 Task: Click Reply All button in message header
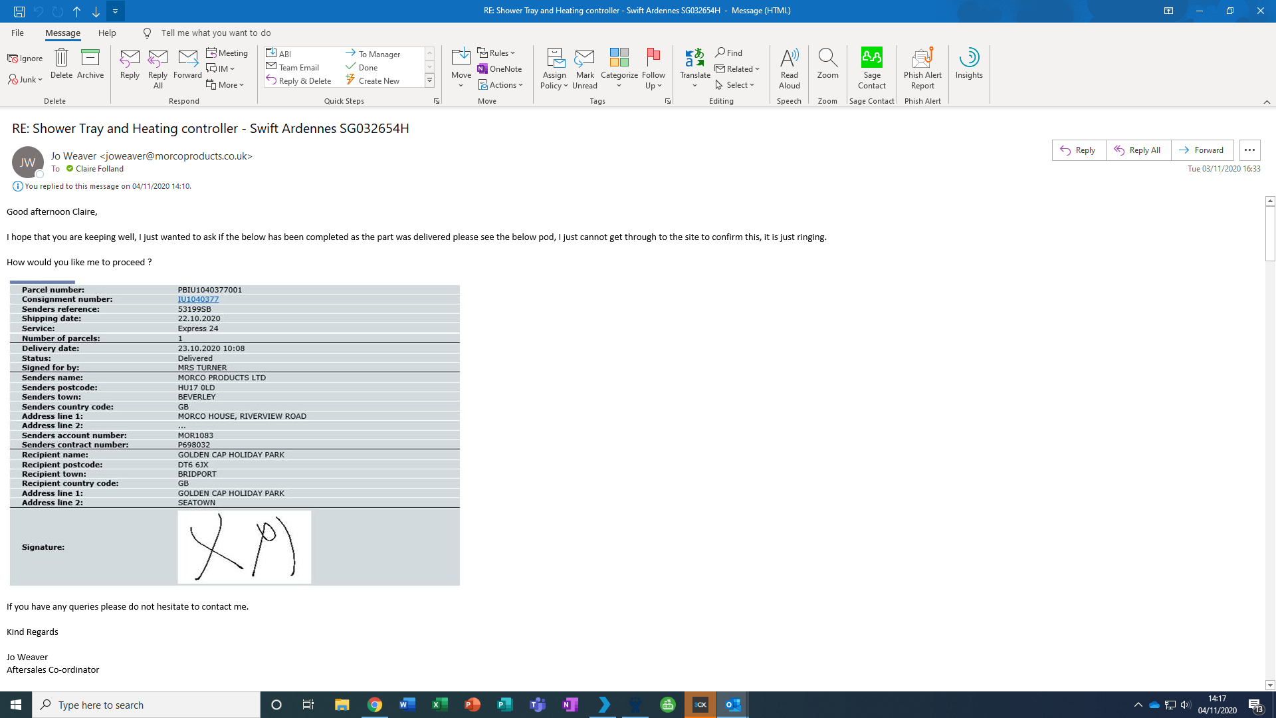tap(1138, 150)
